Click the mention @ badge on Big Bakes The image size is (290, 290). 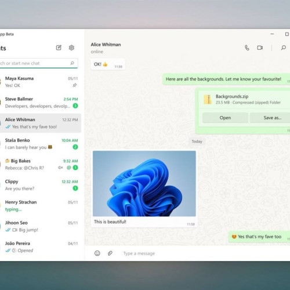coord(69,168)
